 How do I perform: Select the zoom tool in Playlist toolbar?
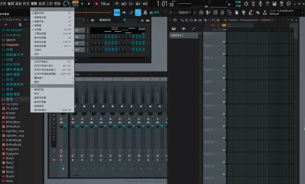[x=214, y=20]
